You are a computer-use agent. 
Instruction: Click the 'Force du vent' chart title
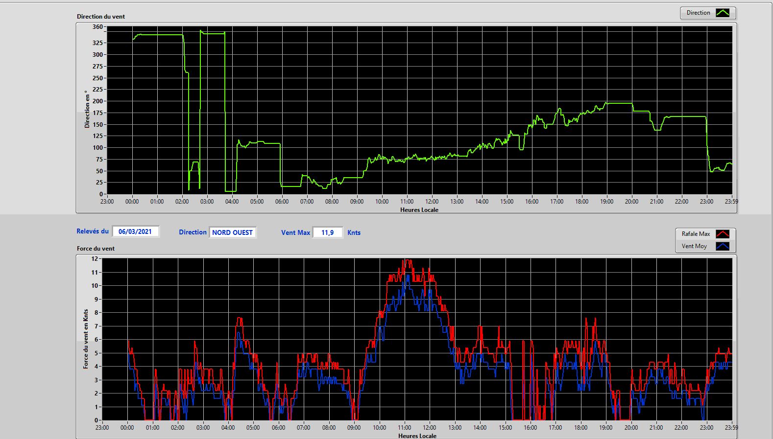coord(96,249)
